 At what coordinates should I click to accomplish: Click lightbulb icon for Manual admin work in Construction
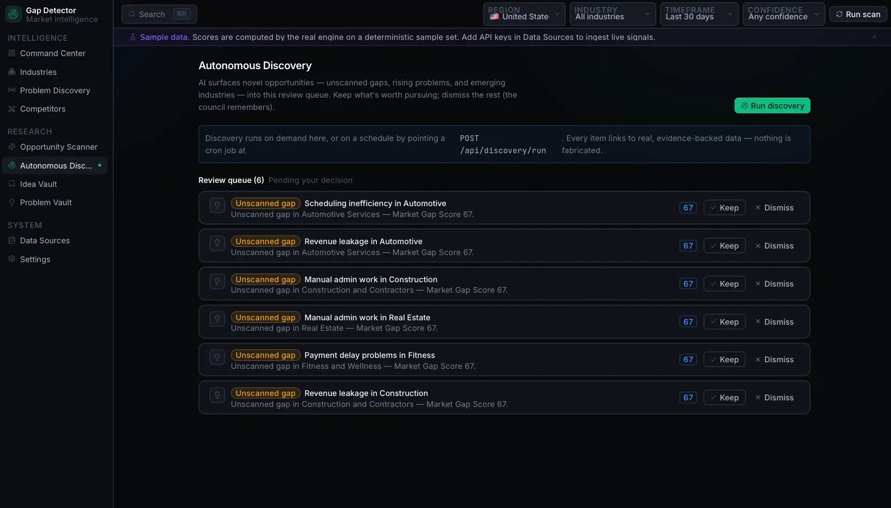(x=217, y=281)
